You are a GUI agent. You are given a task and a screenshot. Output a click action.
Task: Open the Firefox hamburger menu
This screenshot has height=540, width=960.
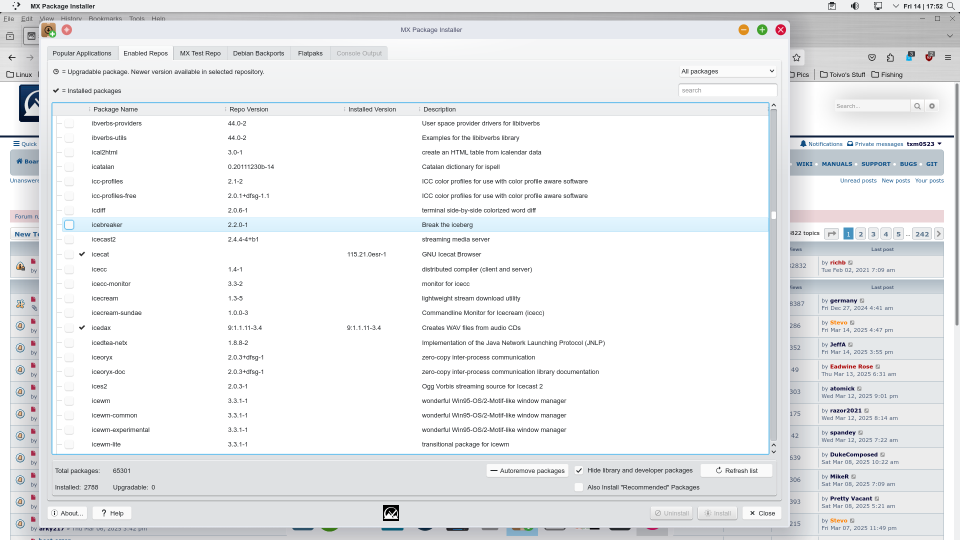[x=948, y=57]
